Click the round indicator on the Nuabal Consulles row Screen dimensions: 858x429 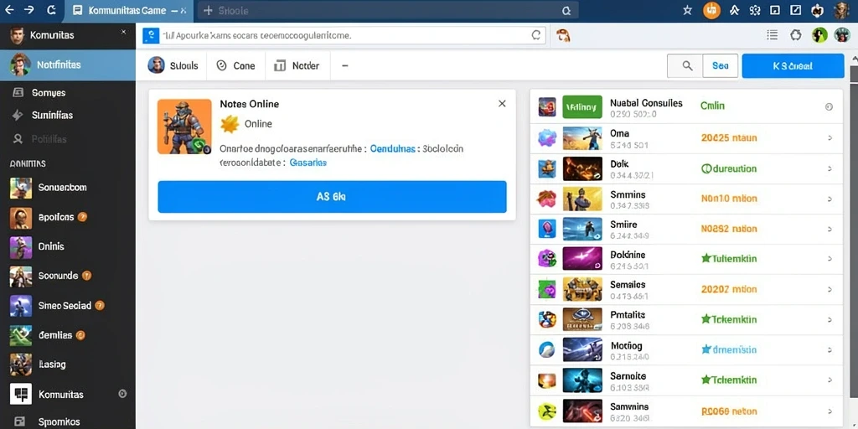click(829, 106)
